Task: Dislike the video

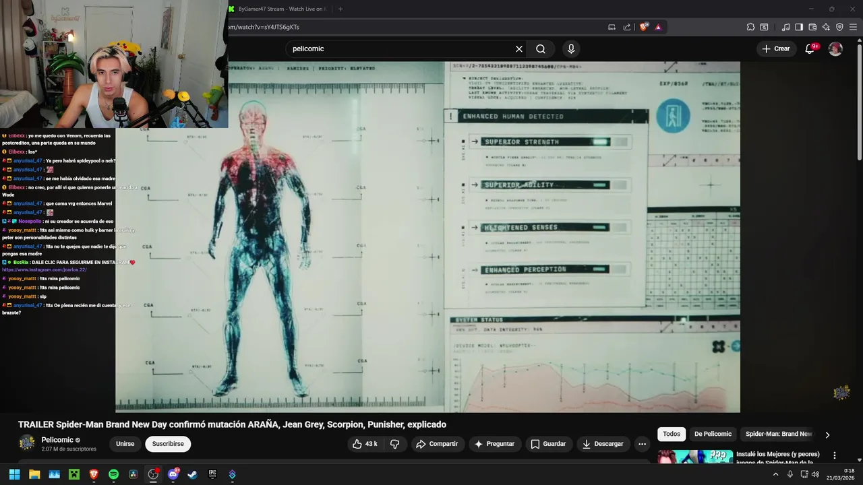Action: (395, 444)
